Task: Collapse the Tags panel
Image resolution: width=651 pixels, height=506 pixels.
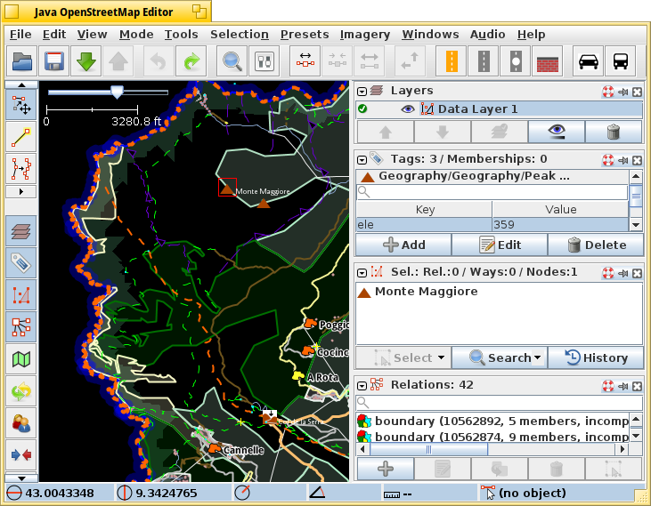Action: pos(362,160)
